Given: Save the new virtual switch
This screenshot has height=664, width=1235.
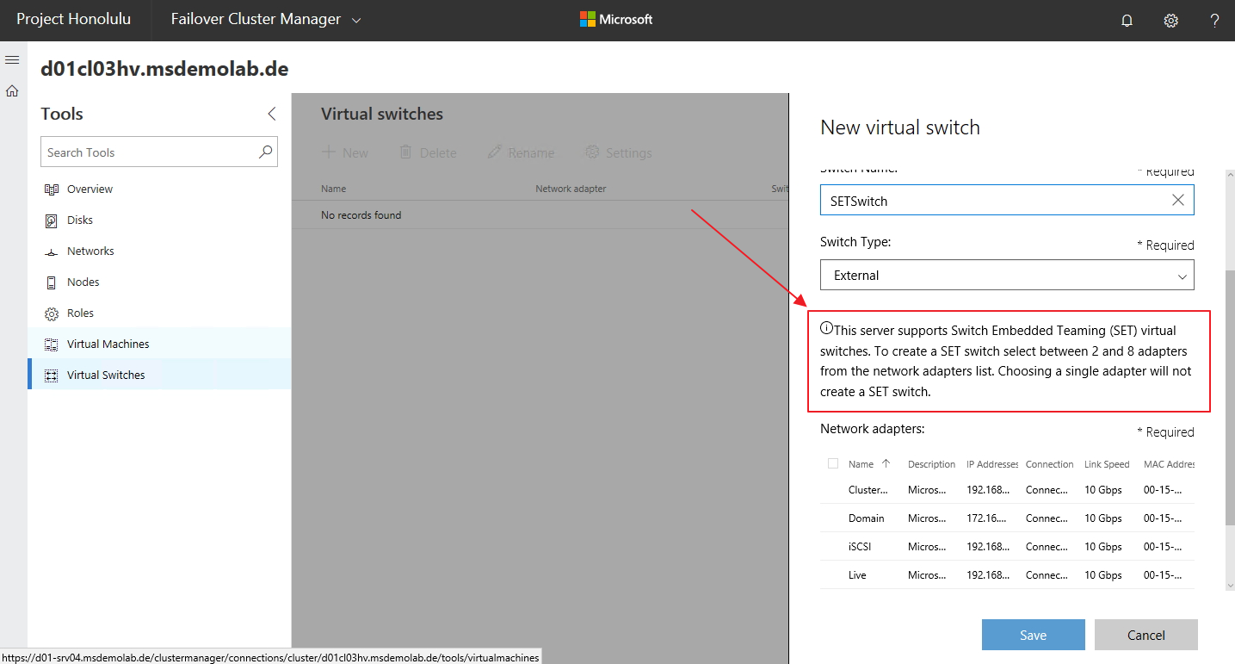Looking at the screenshot, I should [x=1033, y=635].
